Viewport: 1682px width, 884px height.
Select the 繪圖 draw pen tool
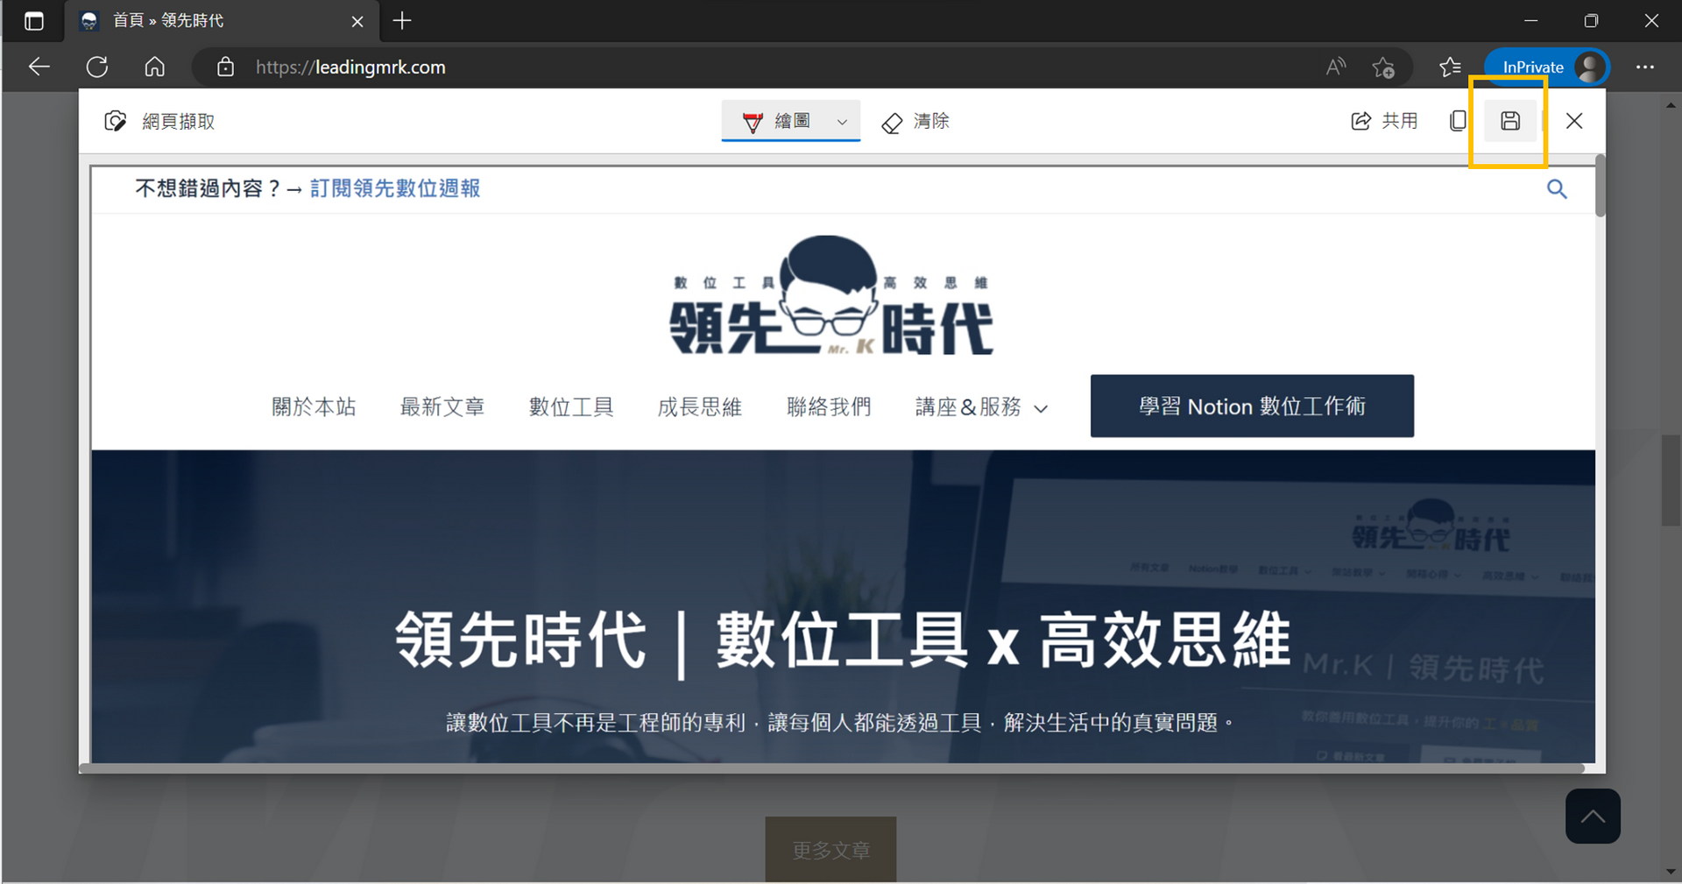click(775, 121)
